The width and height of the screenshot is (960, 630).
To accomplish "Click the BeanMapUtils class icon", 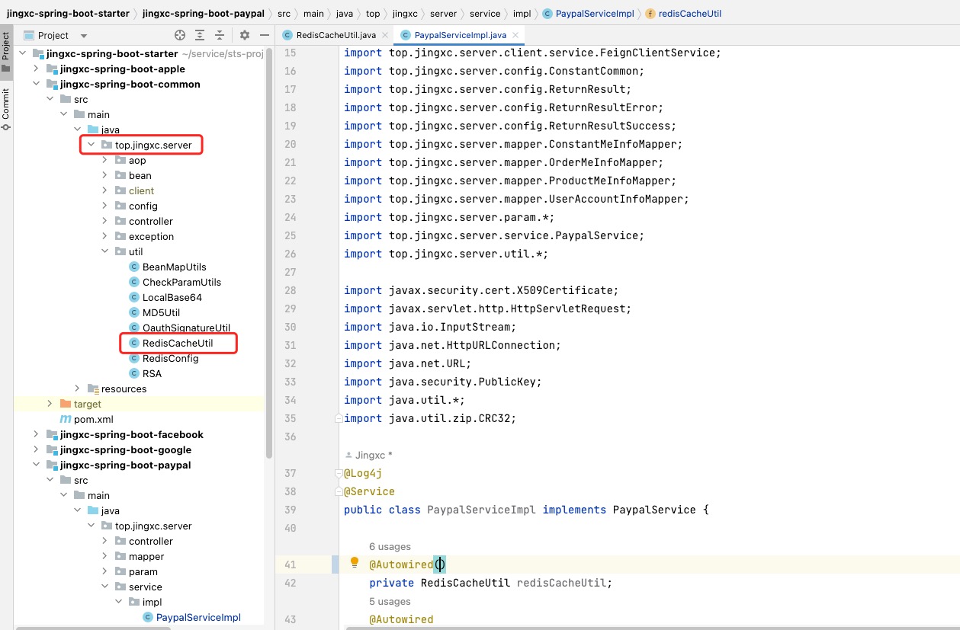I will click(x=134, y=267).
